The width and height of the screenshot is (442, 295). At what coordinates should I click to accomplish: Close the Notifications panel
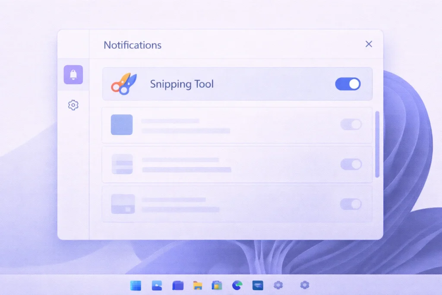369,44
